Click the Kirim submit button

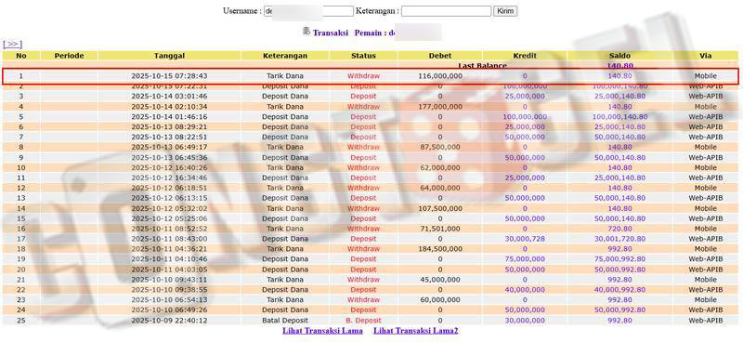[505, 11]
